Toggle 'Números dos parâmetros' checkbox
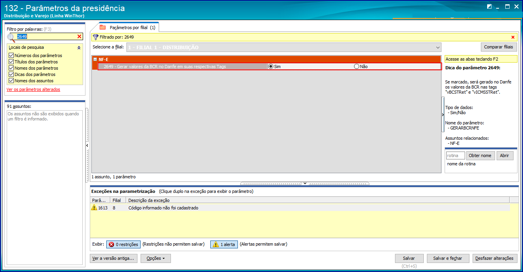Image resolution: width=523 pixels, height=272 pixels. pos(11,56)
